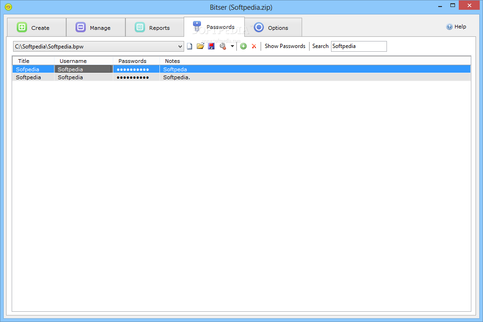
Task: Select the Passwords tab
Action: pyautogui.click(x=214, y=27)
